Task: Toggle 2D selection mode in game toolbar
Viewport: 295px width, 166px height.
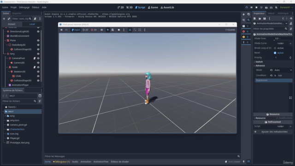Action: [x=85, y=30]
